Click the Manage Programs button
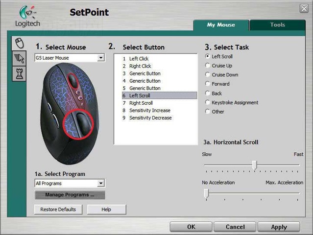 click(70, 195)
